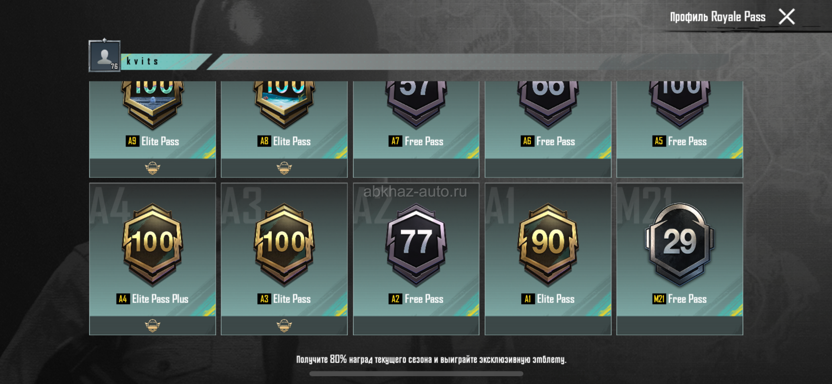This screenshot has width=832, height=384.
Task: Click the Профиль Royale Pass title
Action: tap(718, 17)
